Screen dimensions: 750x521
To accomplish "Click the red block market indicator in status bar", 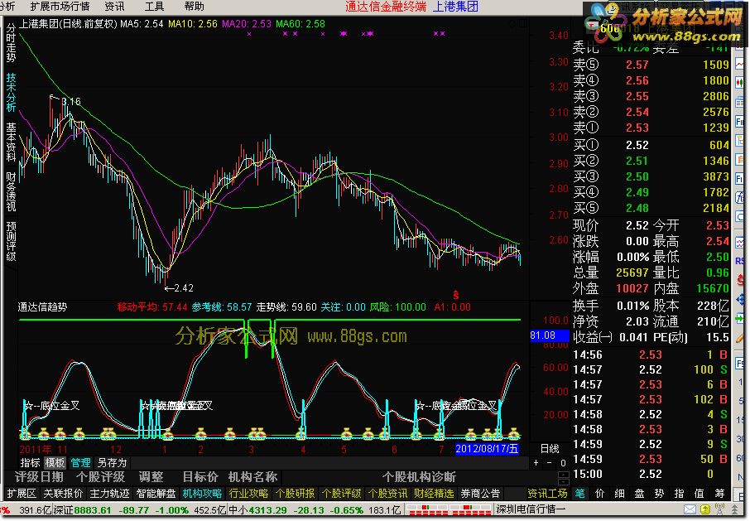I will pyautogui.click(x=447, y=510).
